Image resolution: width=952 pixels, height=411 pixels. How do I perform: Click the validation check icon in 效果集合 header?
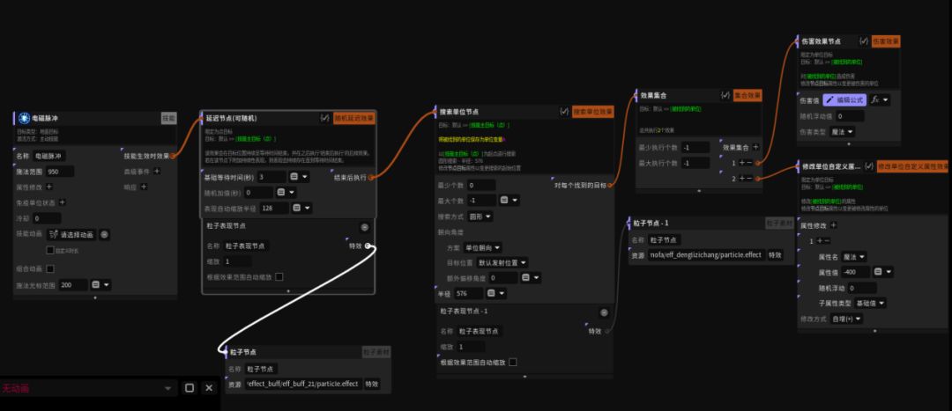pos(725,95)
